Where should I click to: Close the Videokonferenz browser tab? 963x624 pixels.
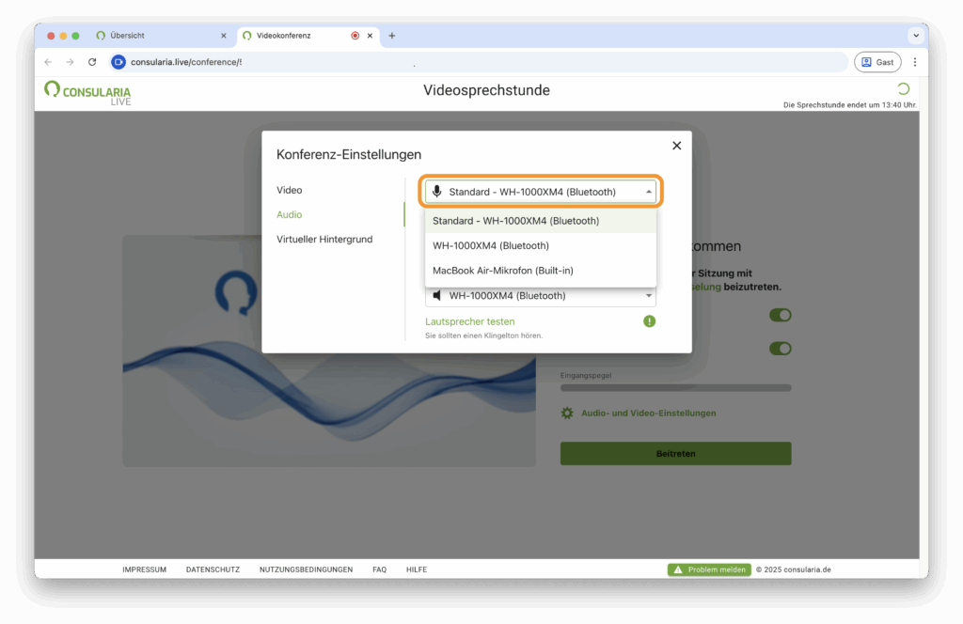(x=370, y=36)
